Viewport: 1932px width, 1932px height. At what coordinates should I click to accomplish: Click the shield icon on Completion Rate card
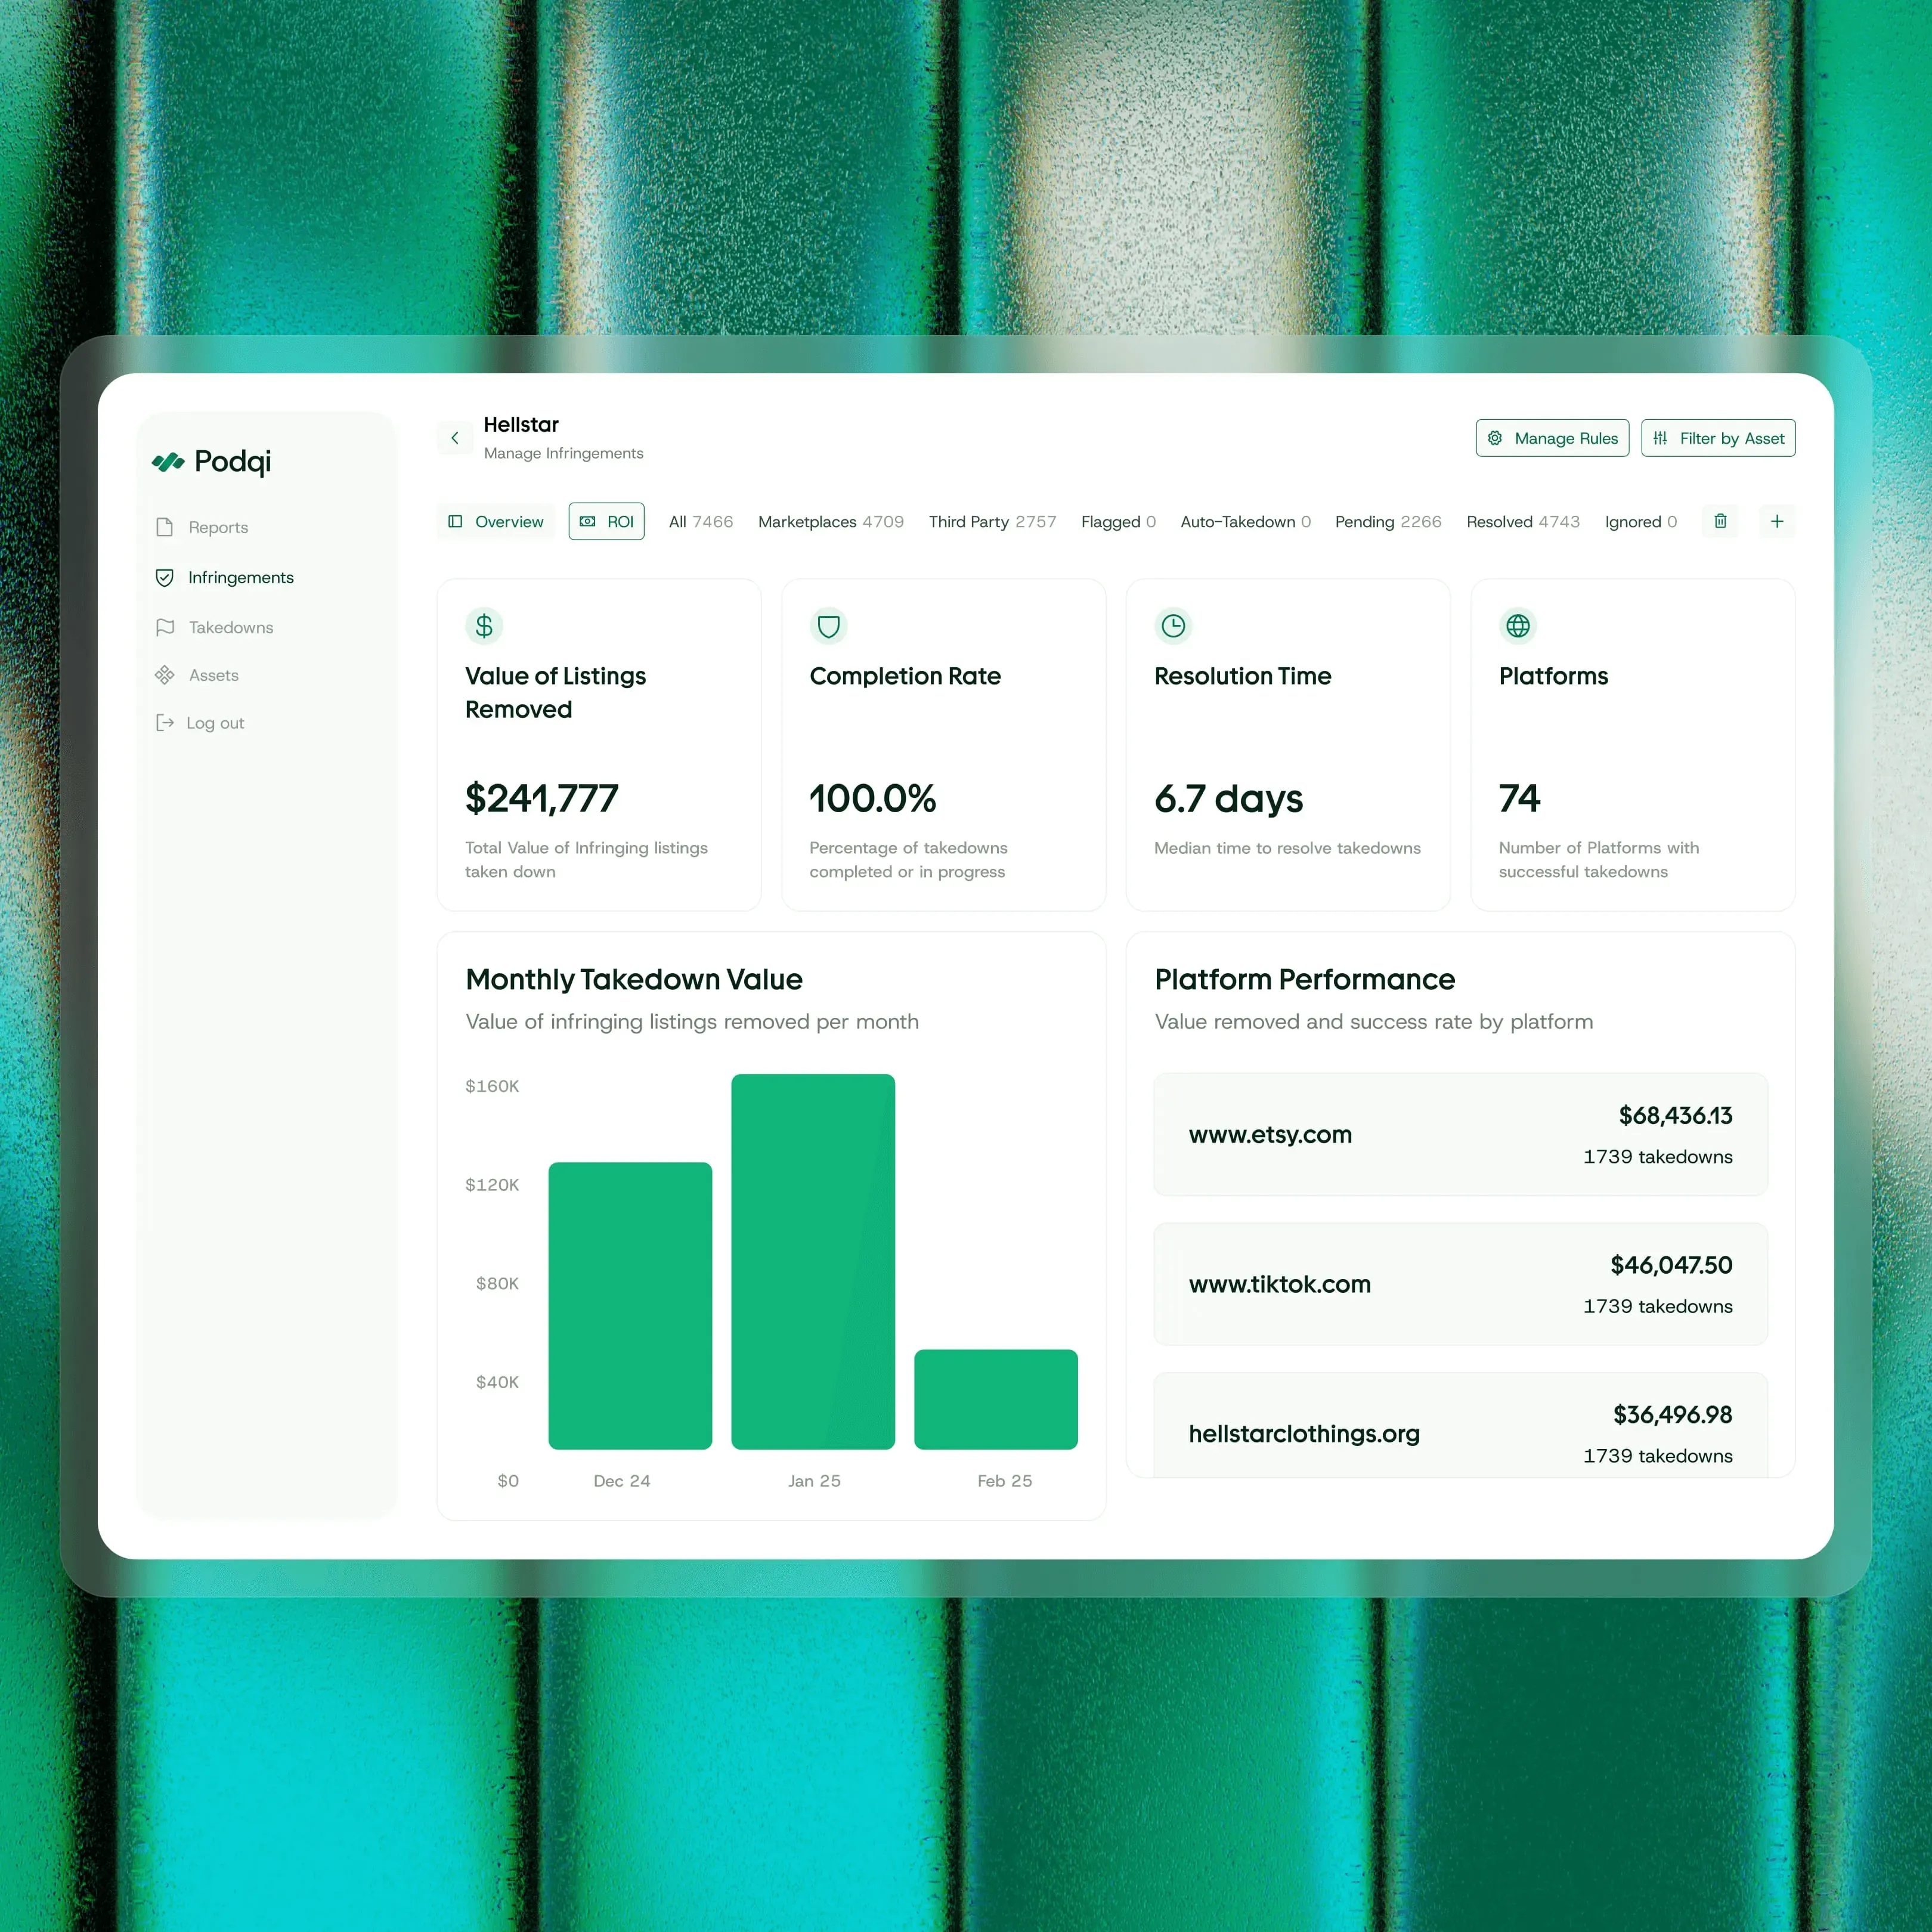point(828,626)
